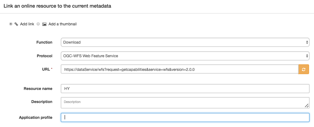Click the Description field resize handle
The height and width of the screenshot is (127, 314).
307,106
